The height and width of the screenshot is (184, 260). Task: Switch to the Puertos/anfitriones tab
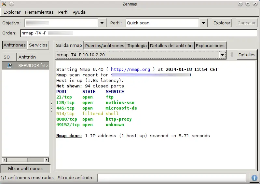tap(105, 46)
